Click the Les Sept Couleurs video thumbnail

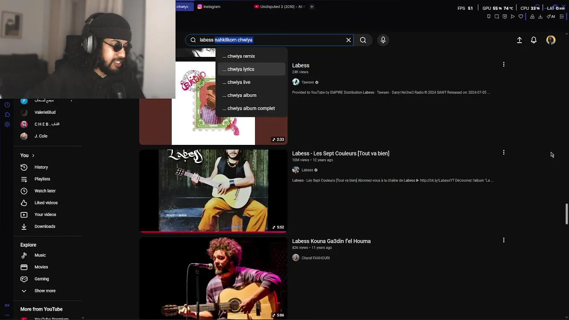click(x=213, y=191)
